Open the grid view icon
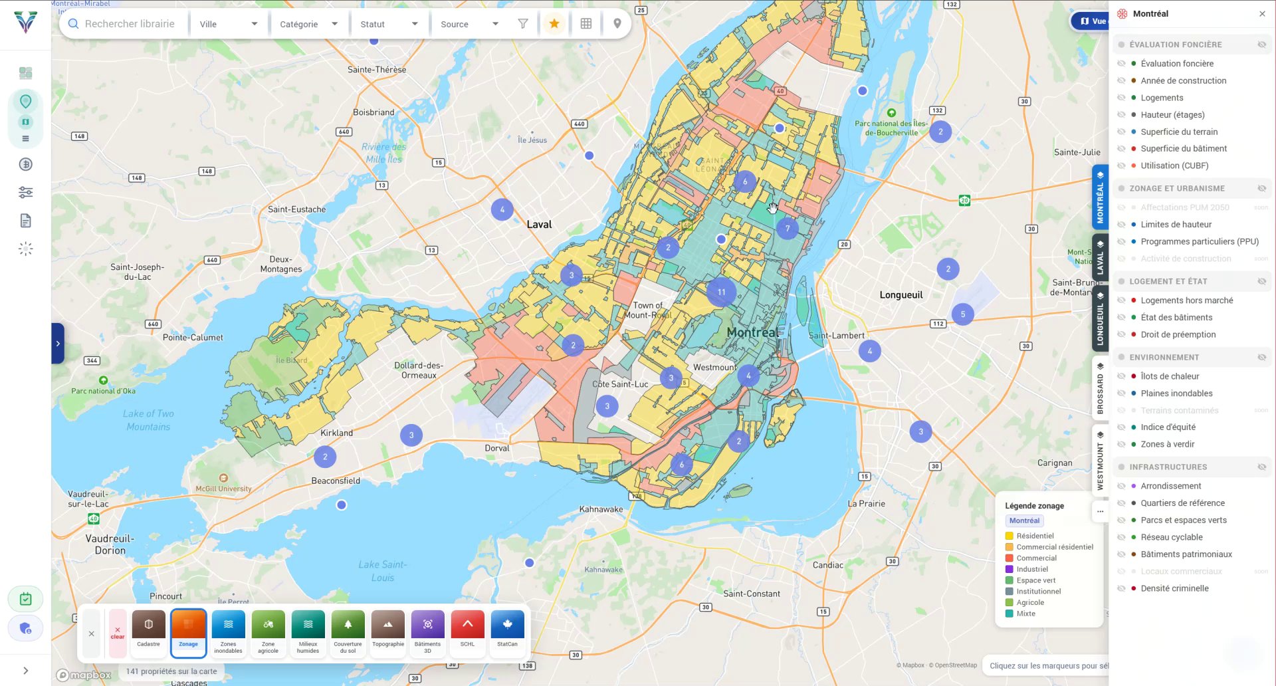 click(x=585, y=23)
